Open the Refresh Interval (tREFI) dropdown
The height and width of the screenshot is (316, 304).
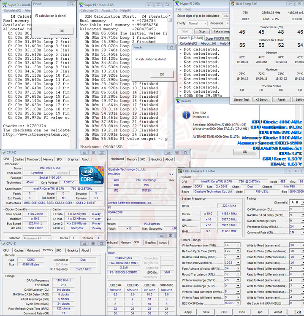tap(238, 262)
